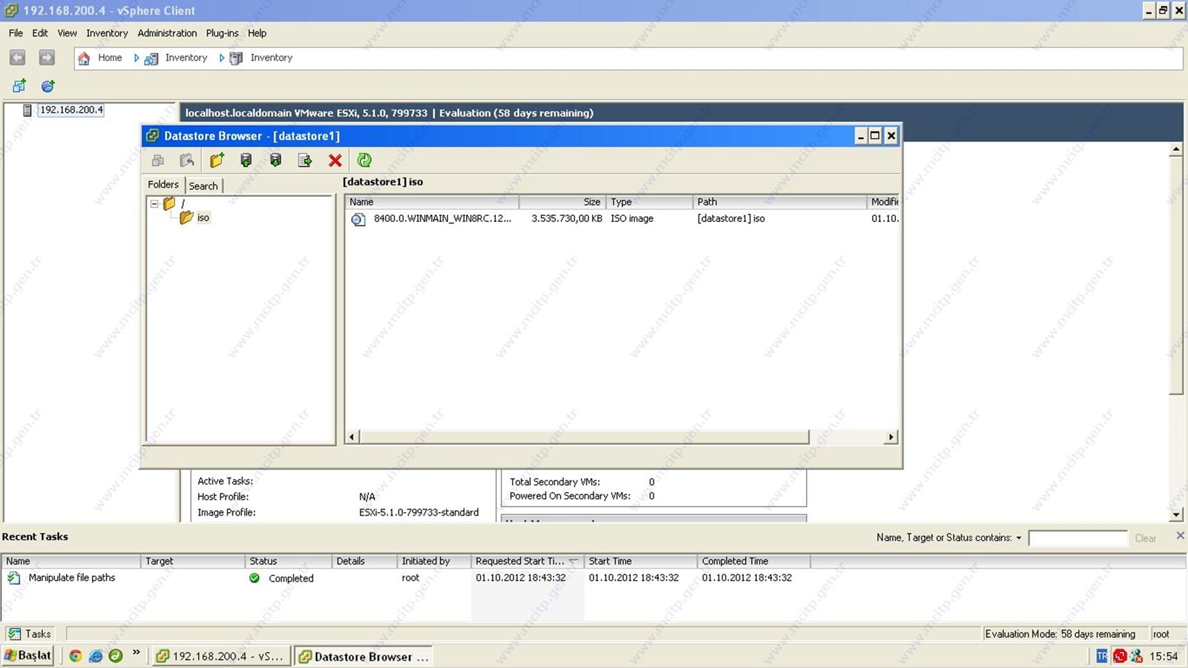Switch to 192.168.200.4 vSphere taskbar button

(220, 656)
